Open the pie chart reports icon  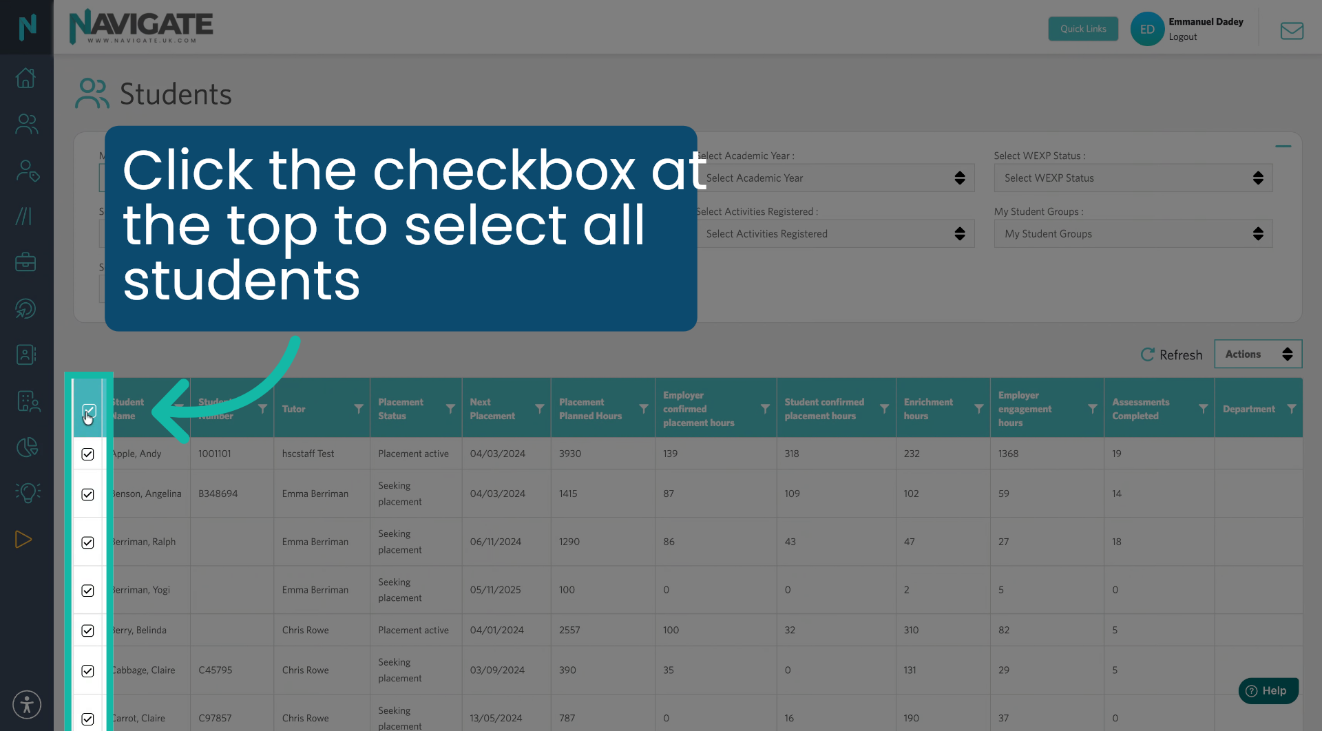[26, 447]
